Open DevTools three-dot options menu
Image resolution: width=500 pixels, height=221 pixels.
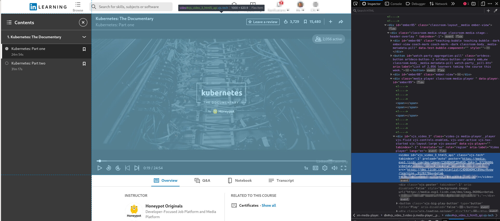pos(490,4)
